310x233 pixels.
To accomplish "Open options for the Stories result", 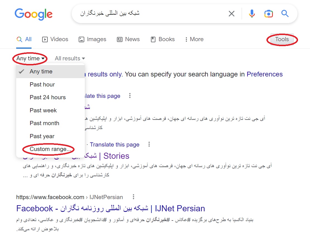I will point(149,144).
